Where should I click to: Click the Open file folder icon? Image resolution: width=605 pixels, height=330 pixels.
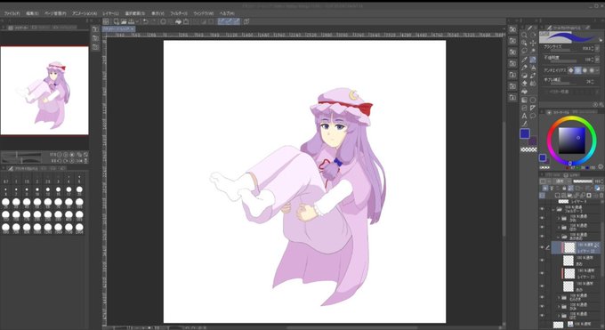point(124,21)
